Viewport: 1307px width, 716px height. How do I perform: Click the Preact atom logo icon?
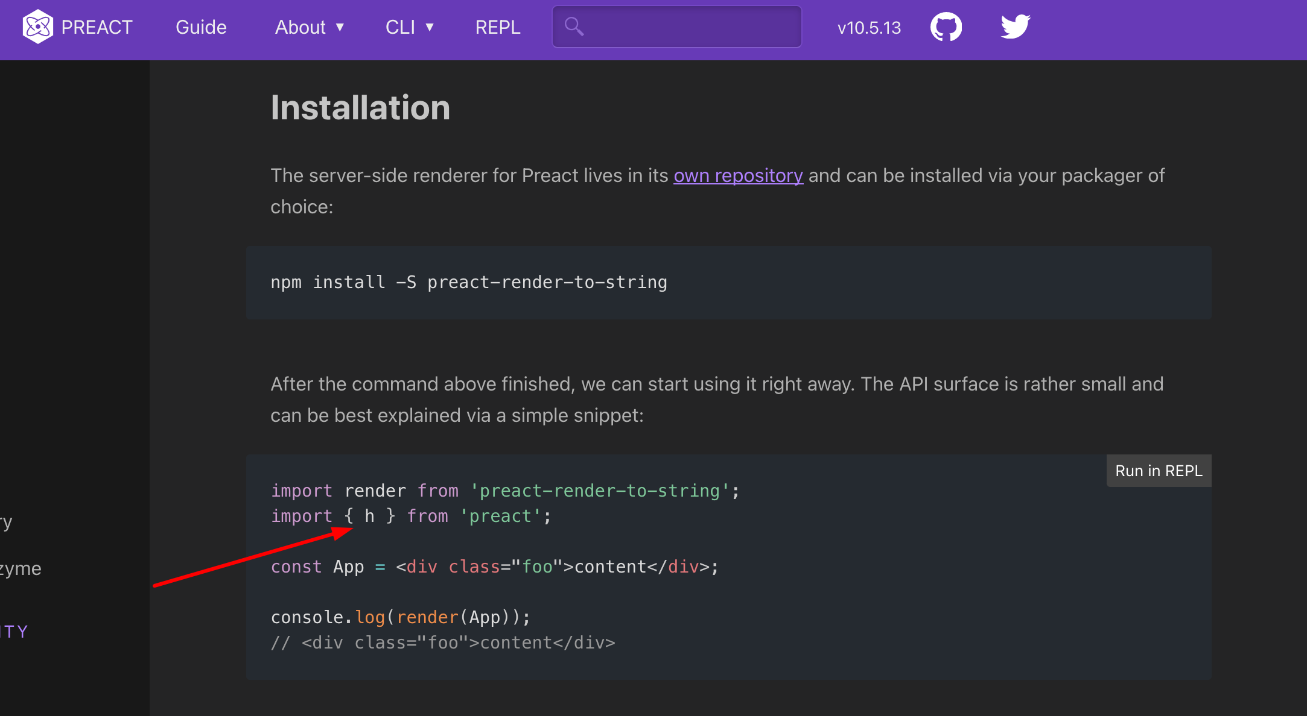pyautogui.click(x=37, y=27)
